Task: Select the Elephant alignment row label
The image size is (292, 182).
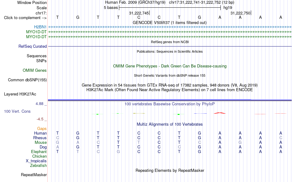Action: 39,152
